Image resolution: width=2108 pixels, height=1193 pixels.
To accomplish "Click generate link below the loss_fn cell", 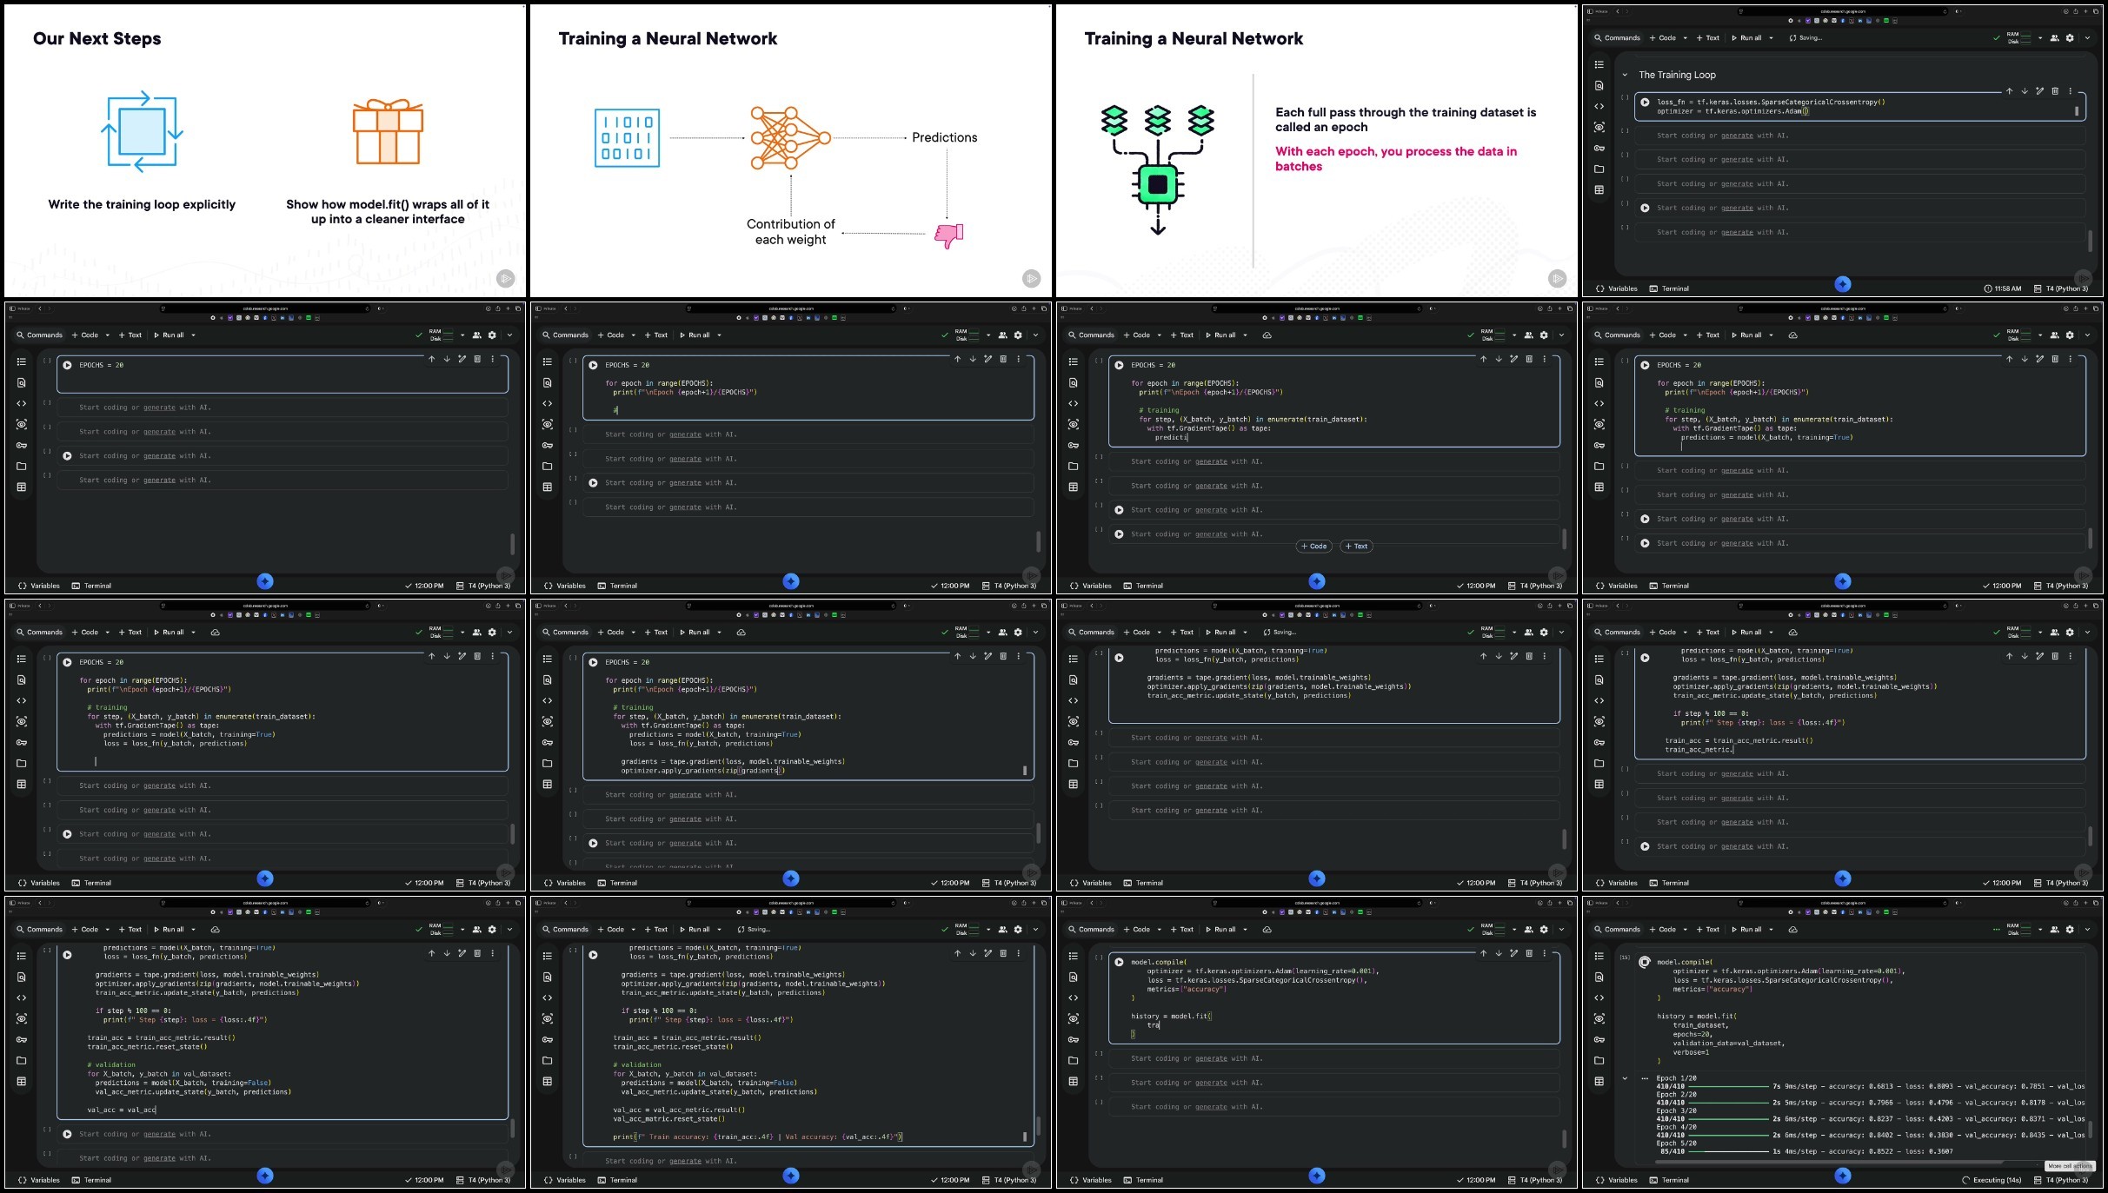I will point(1737,136).
